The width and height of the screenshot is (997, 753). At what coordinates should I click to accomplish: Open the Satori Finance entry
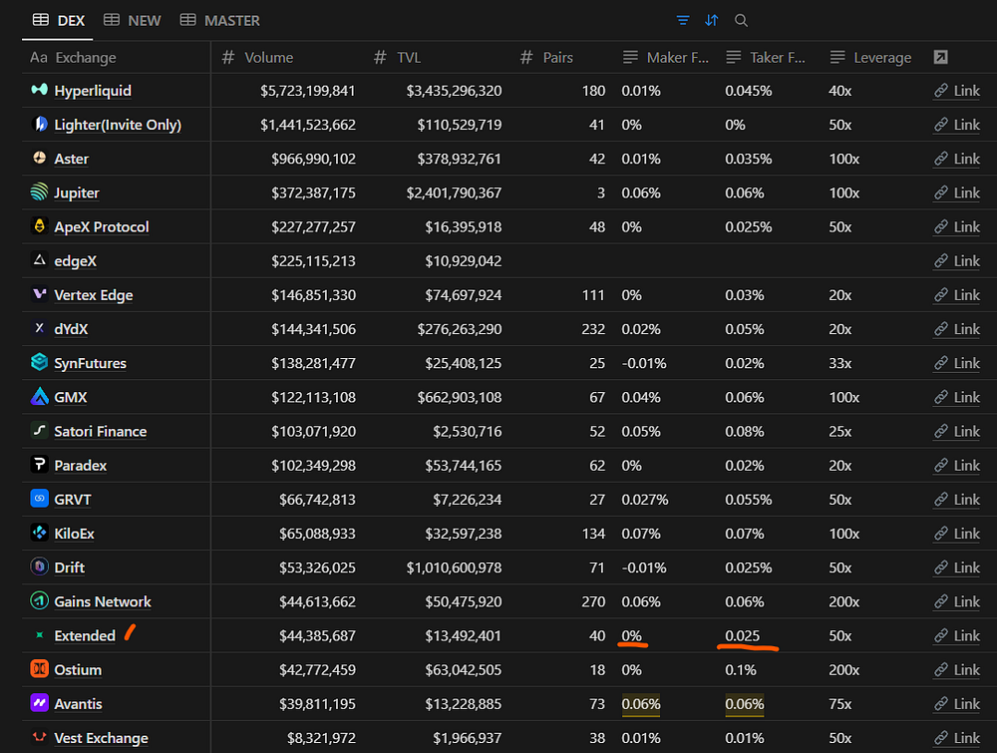point(101,431)
